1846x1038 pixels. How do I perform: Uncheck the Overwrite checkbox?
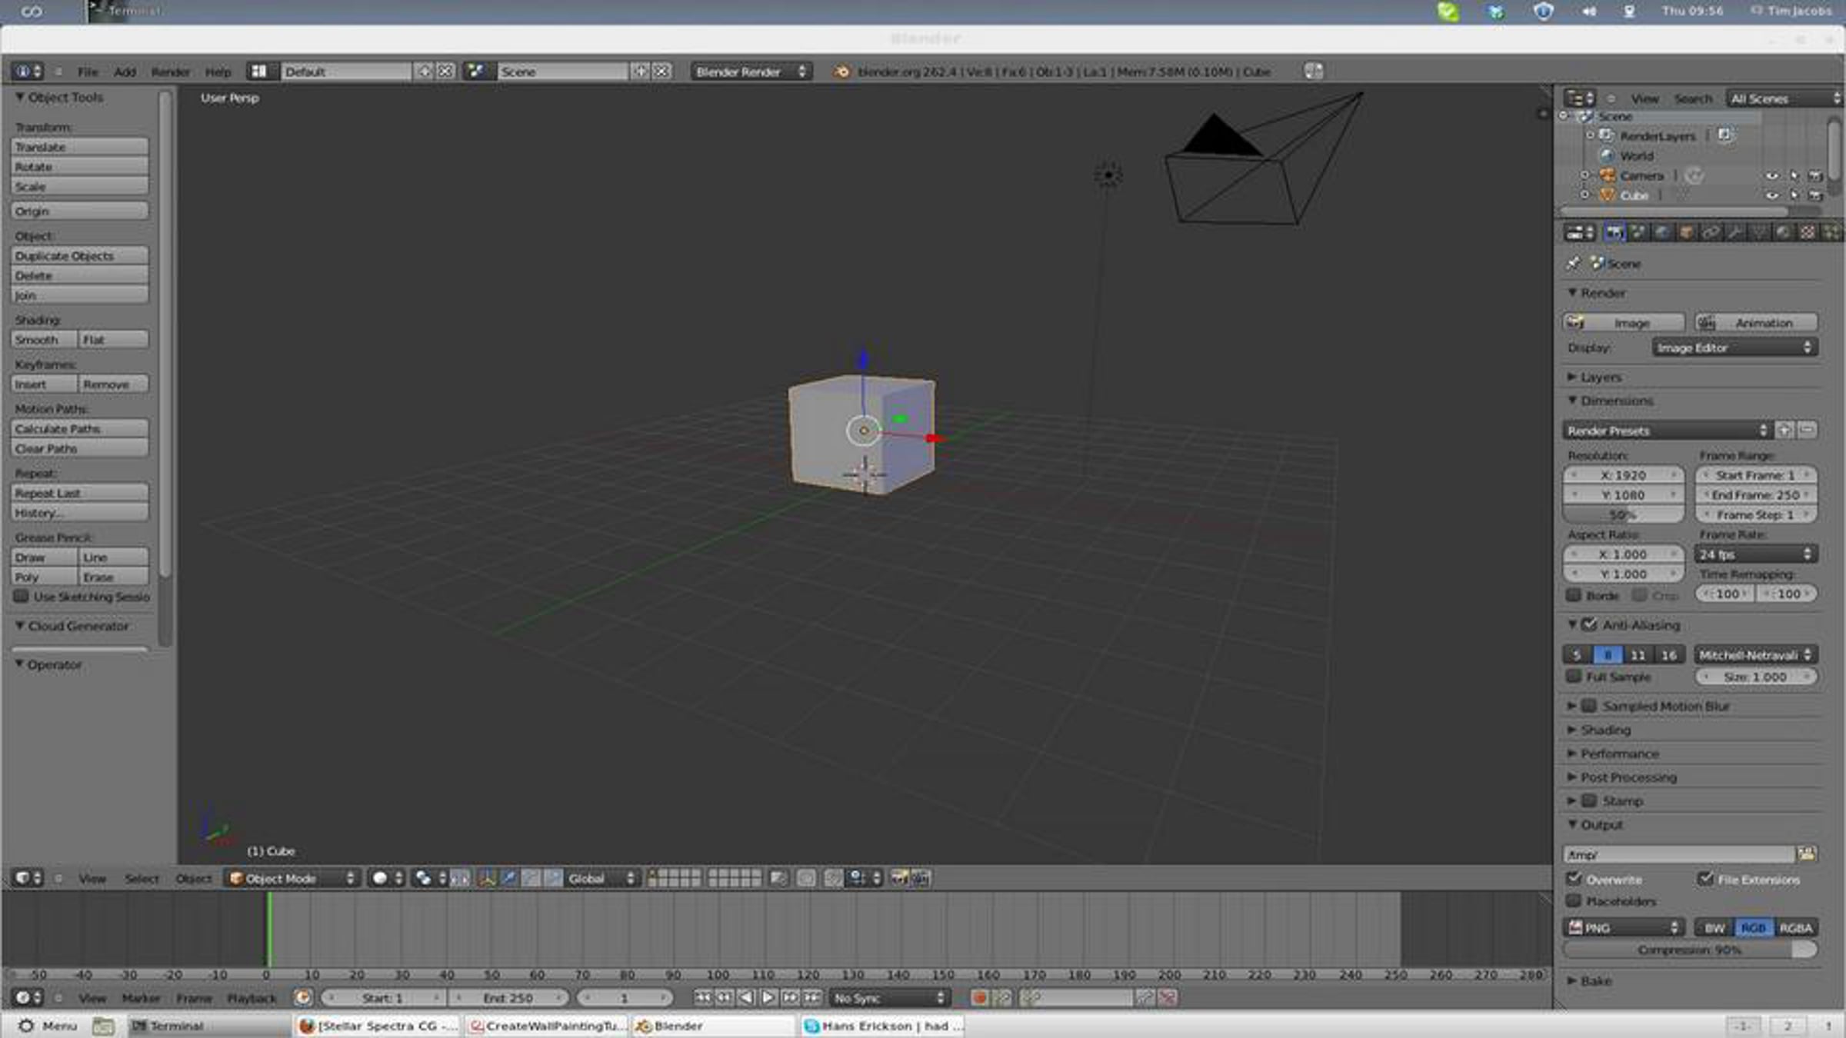click(1574, 879)
